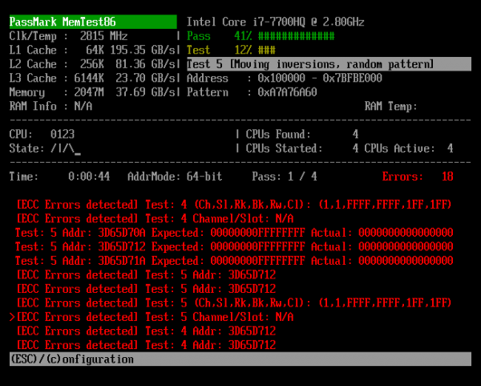
Task: Click the CPUs Found 4 entry
Action: [x=302, y=134]
